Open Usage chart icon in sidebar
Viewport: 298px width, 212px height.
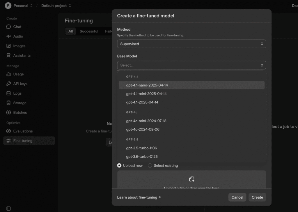[x=8, y=74]
